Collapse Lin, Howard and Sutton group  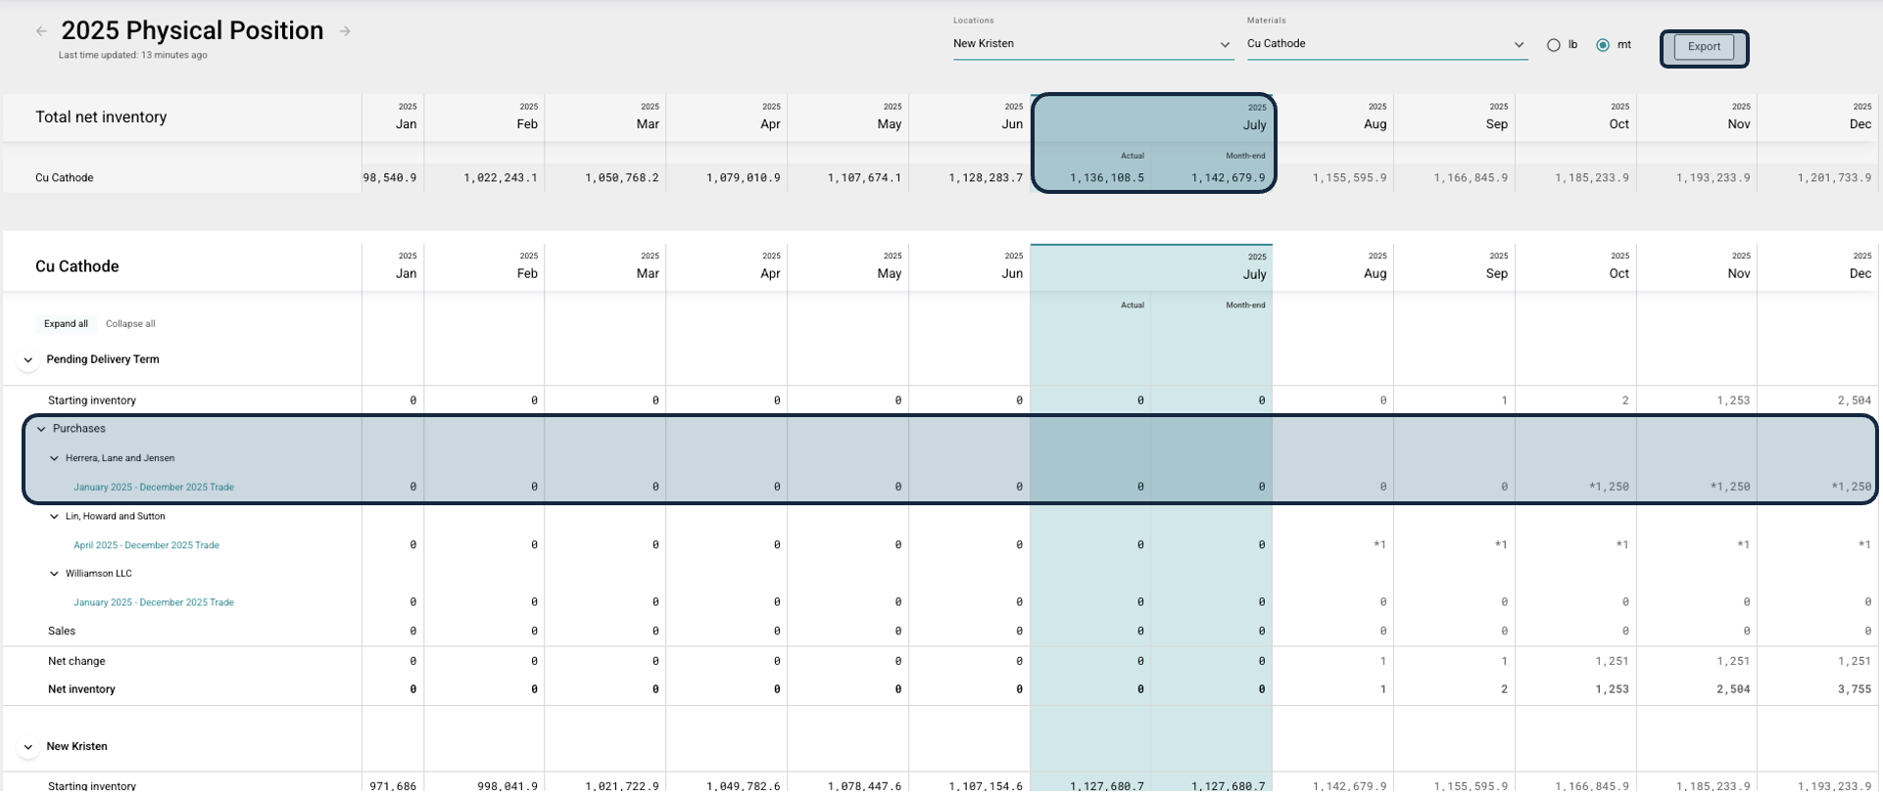point(55,517)
